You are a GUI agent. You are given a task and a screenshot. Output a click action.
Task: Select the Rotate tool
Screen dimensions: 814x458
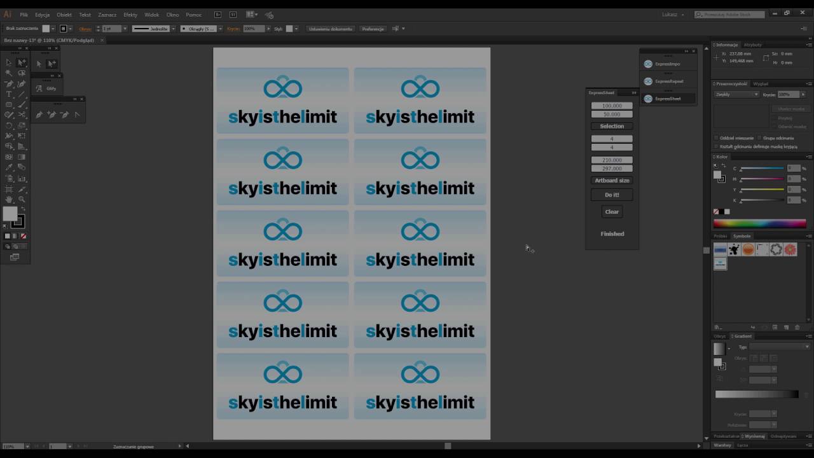tap(9, 125)
